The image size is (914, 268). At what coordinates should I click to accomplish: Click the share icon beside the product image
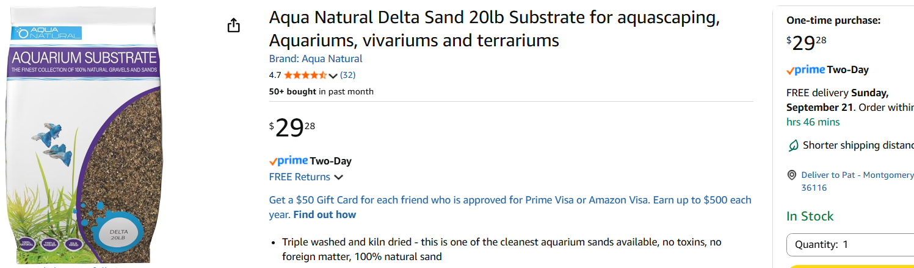pos(233,26)
